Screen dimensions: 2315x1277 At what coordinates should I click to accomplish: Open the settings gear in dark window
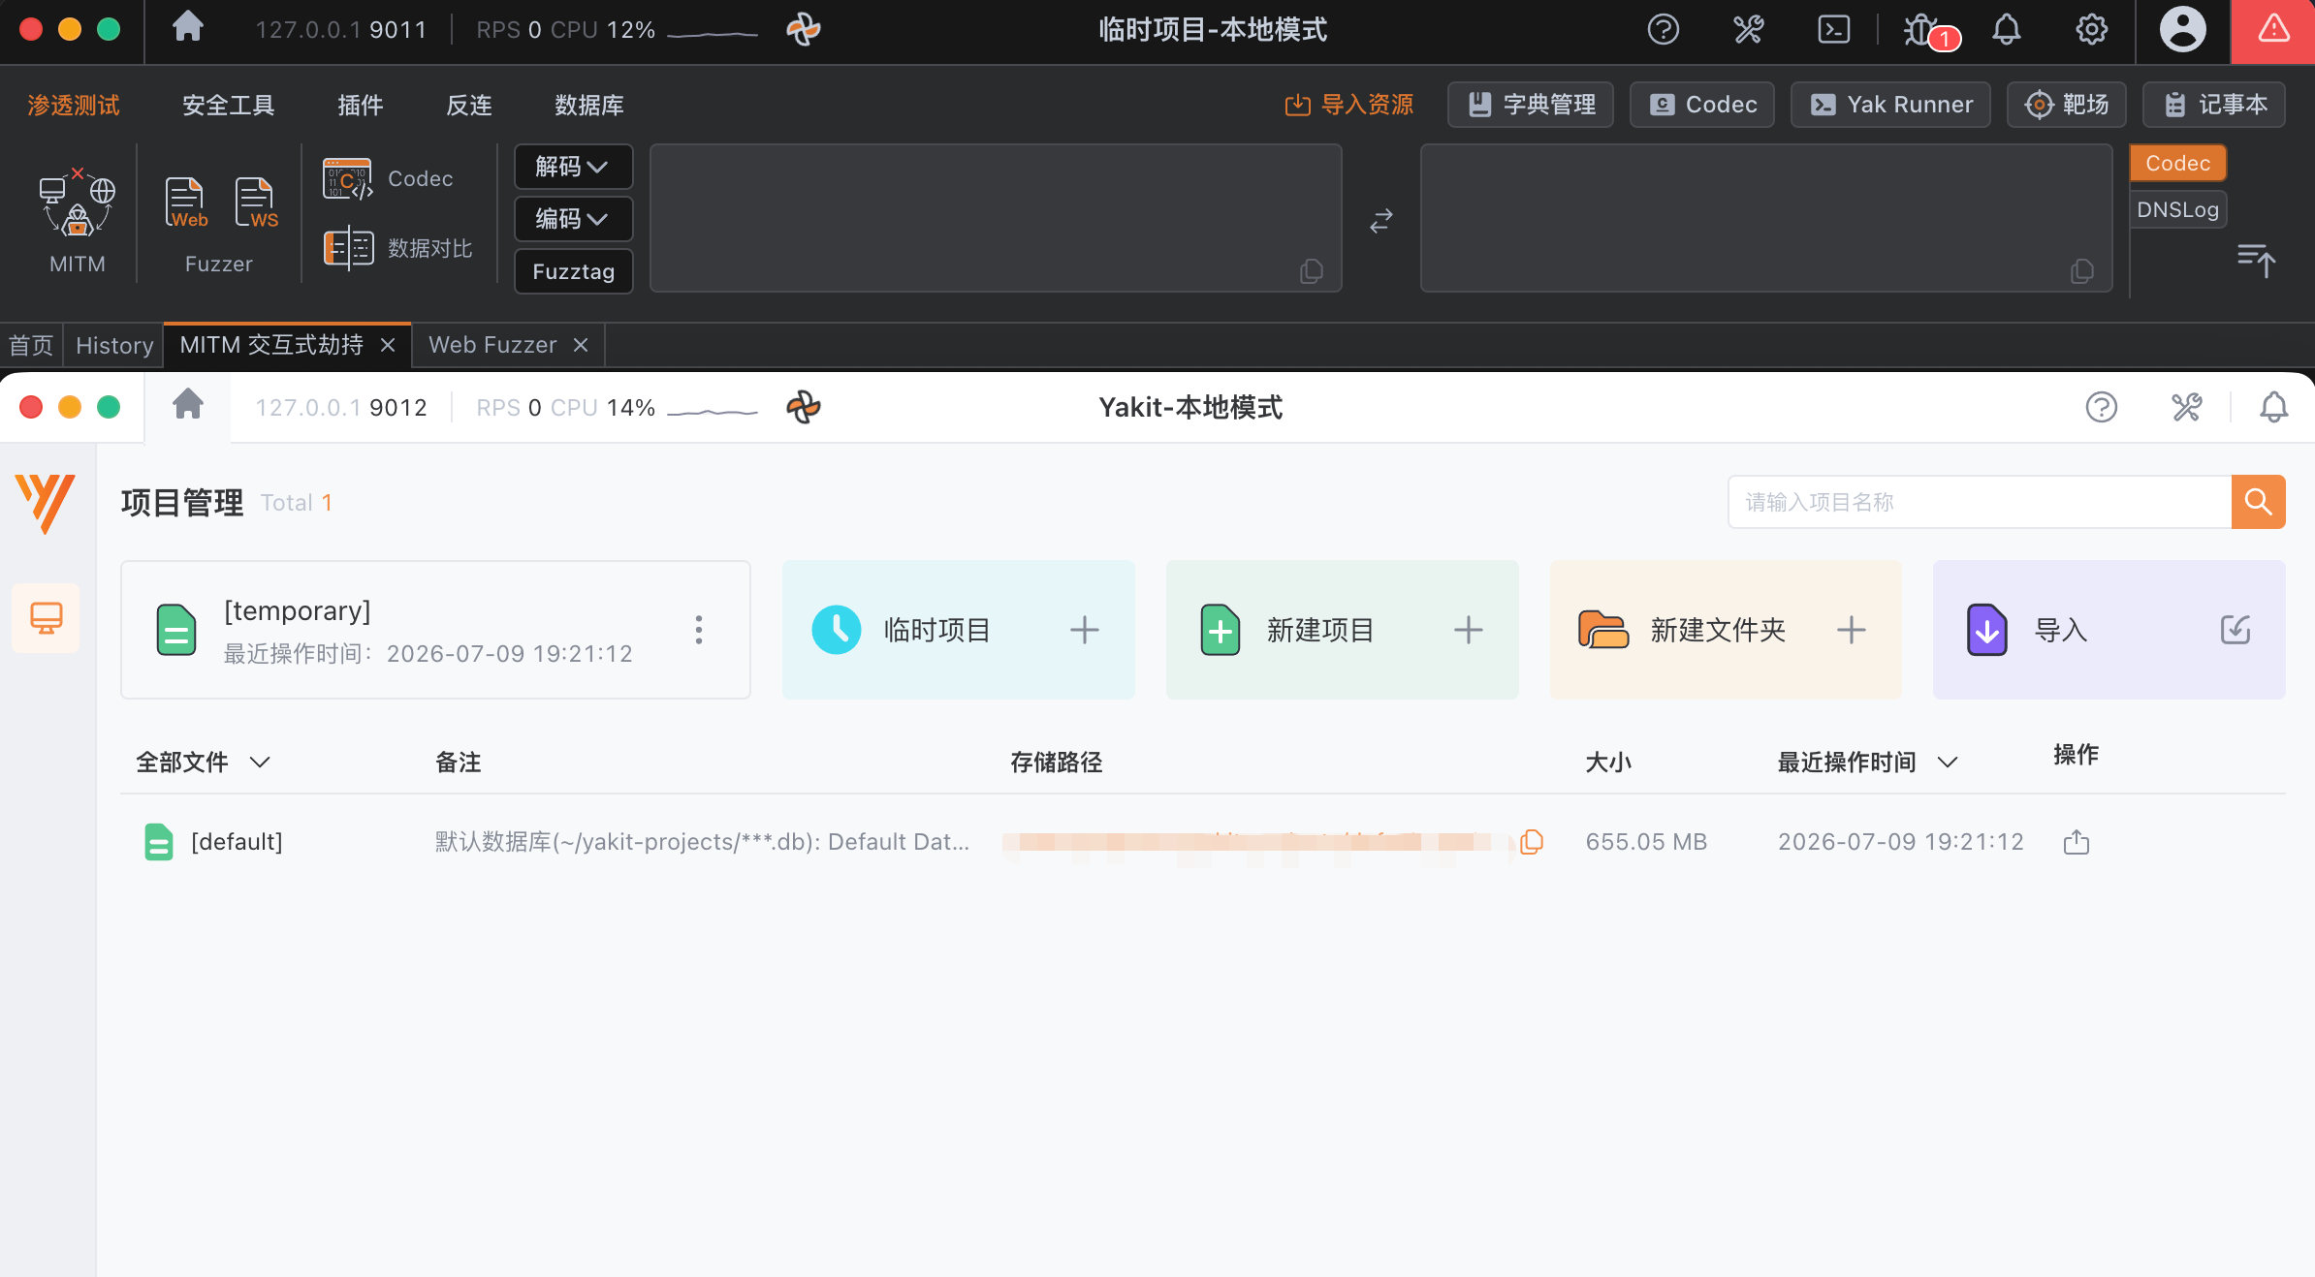click(x=2092, y=29)
